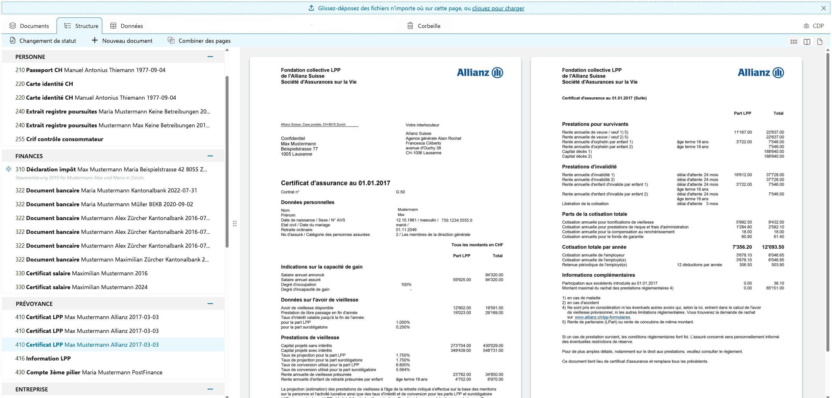Open 310 Déclaration impôt Max Mustermann

pos(113,173)
